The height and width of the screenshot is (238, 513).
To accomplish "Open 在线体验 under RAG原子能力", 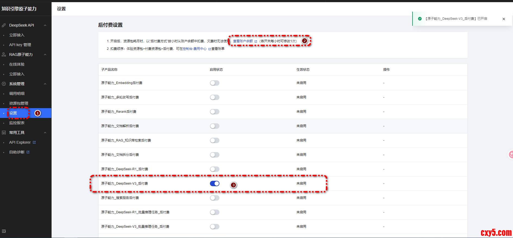I will (17, 64).
